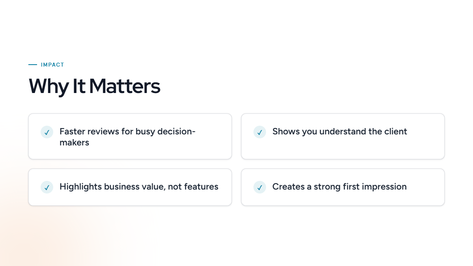
Task: Click the teal dash before the IMPACT label
Action: (x=33, y=65)
